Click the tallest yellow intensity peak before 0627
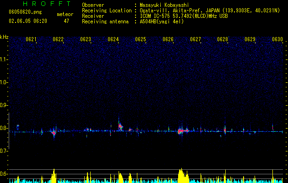This screenshot has width=288, height=183. 181,176
